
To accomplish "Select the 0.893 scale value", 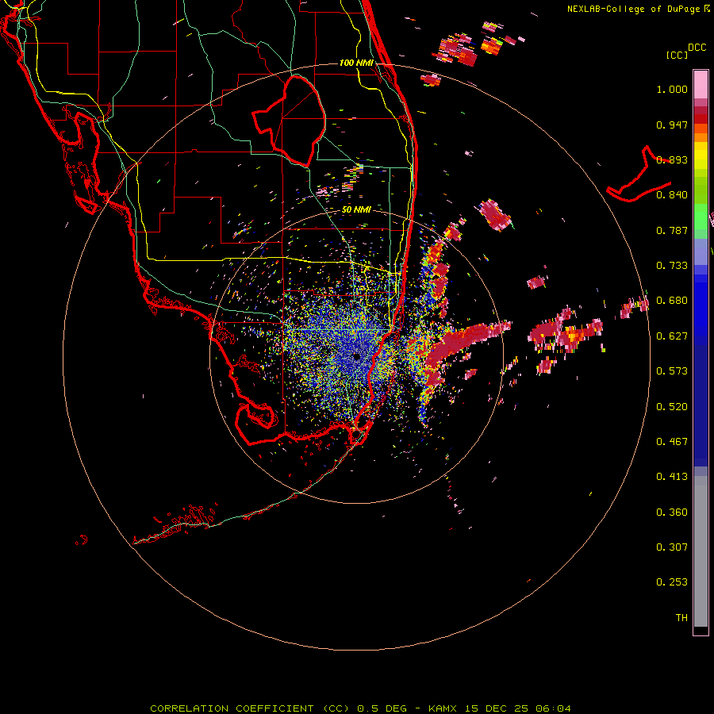I will coord(672,159).
